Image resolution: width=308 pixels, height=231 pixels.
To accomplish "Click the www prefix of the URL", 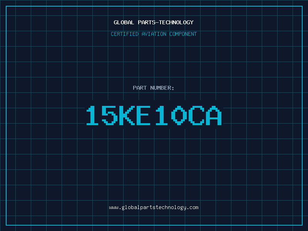I will pyautogui.click(x=114, y=208).
